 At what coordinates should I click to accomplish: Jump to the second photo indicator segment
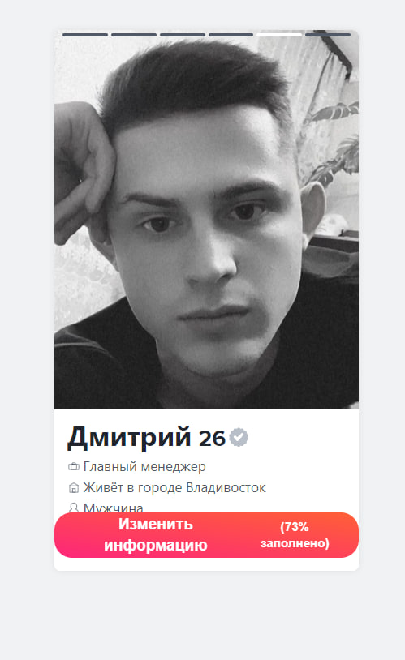134,35
